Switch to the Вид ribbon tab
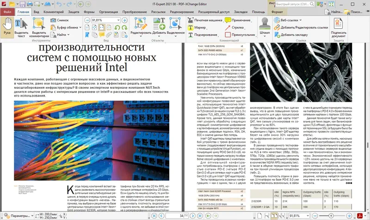The width and height of the screenshot is (370, 220). point(37,12)
